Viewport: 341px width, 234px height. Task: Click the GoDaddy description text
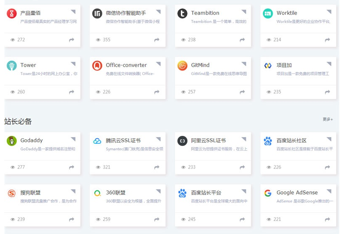[48, 149]
